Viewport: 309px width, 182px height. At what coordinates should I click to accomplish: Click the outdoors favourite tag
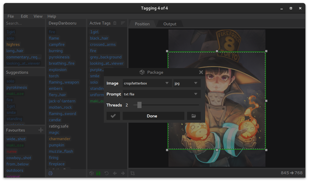(15, 170)
